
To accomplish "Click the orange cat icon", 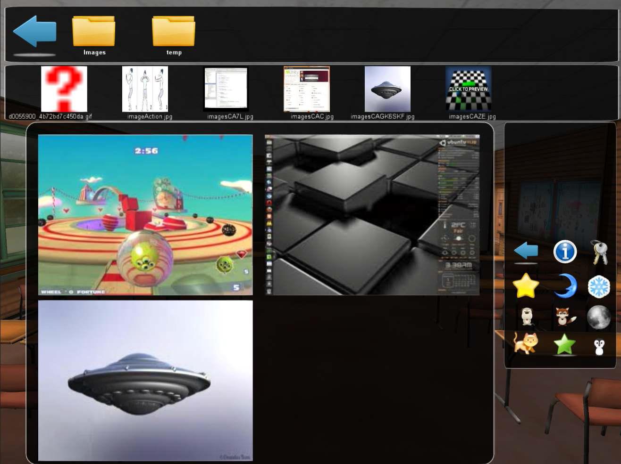I will click(525, 343).
